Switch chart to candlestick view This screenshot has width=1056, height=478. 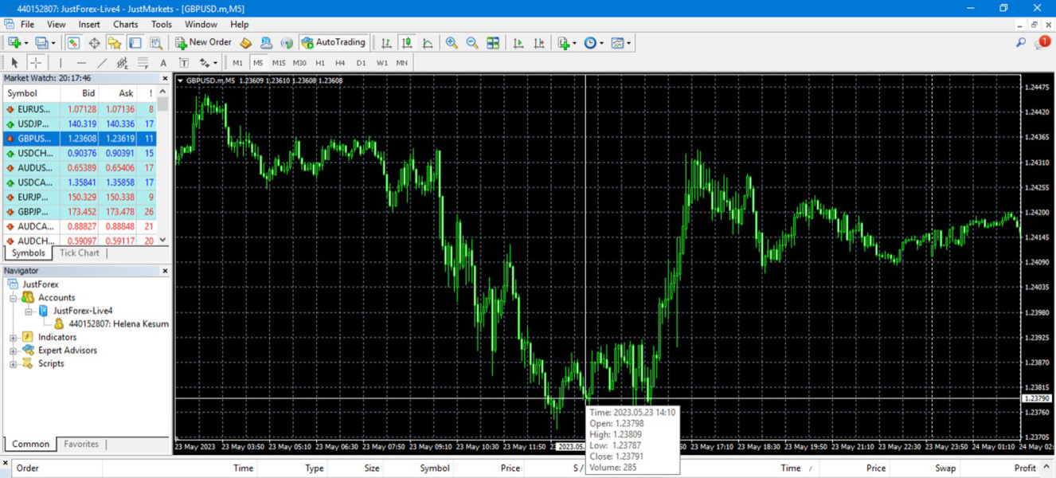(x=407, y=43)
